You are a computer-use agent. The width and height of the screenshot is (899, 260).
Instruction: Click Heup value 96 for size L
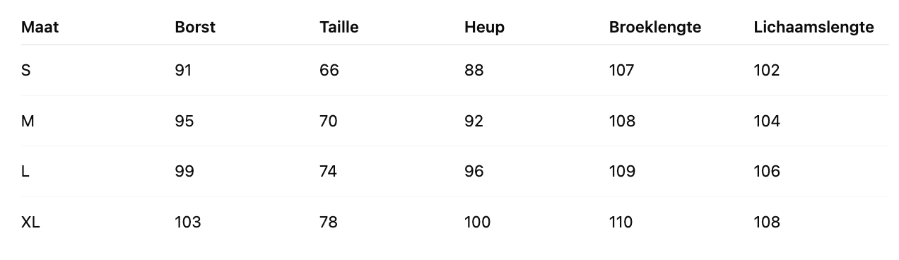click(474, 172)
